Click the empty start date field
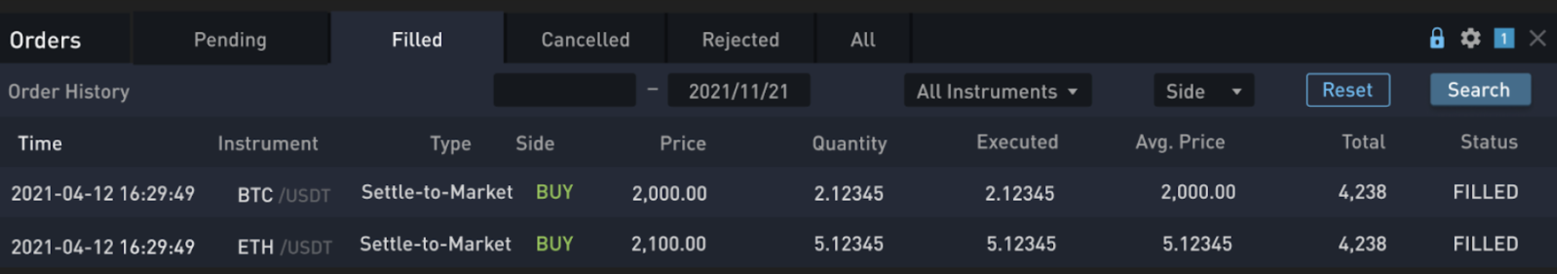Image resolution: width=1557 pixels, height=274 pixels. click(x=565, y=91)
